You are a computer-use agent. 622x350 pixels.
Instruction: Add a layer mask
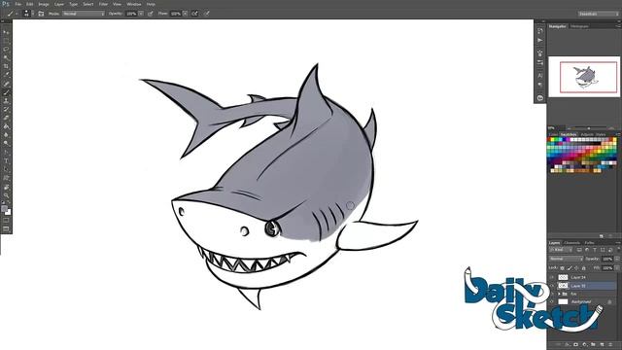coord(575,344)
